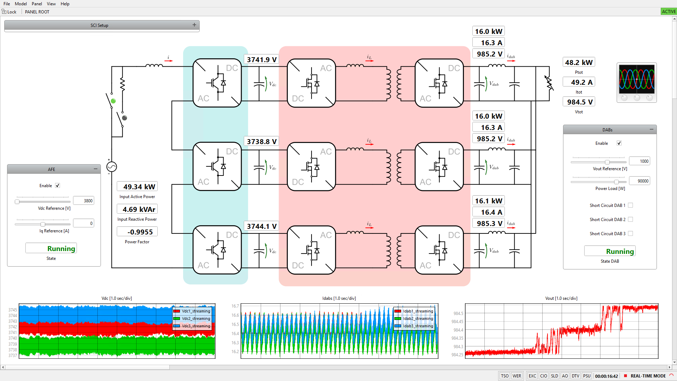The image size is (677, 381).
Task: Click the 49.34 kW input power display
Action: pyautogui.click(x=137, y=186)
